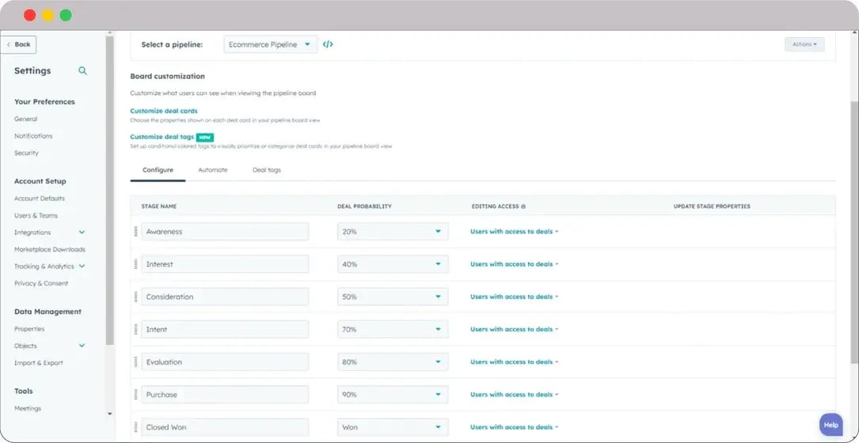Open Interest deal probability 40% dropdown

click(393, 264)
